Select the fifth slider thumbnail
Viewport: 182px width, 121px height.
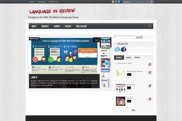(106, 83)
